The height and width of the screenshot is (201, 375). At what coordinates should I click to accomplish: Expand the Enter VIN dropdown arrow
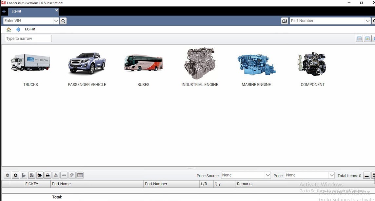point(56,21)
